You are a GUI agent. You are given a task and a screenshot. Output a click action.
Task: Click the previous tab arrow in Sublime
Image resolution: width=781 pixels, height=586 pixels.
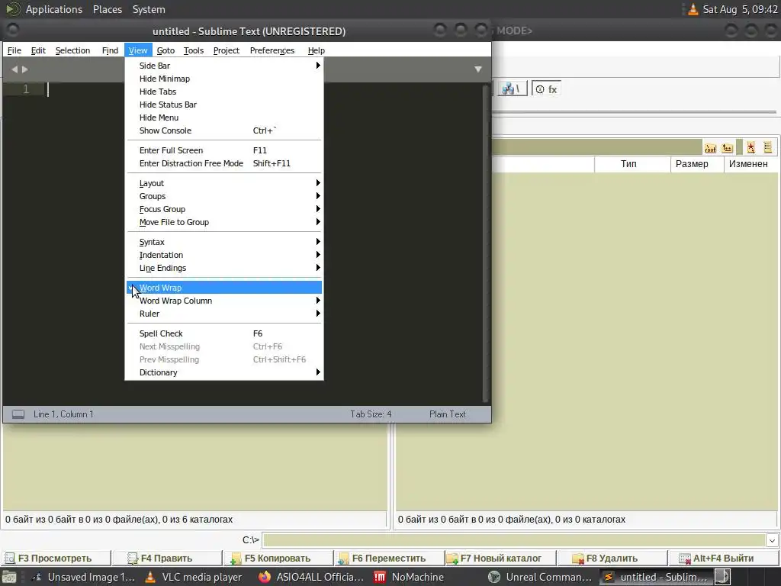pyautogui.click(x=14, y=69)
